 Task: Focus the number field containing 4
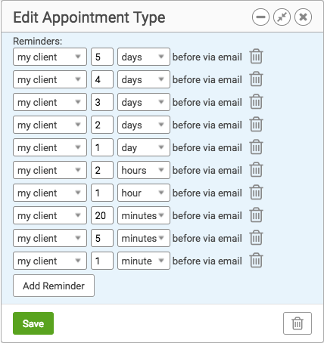(x=102, y=79)
